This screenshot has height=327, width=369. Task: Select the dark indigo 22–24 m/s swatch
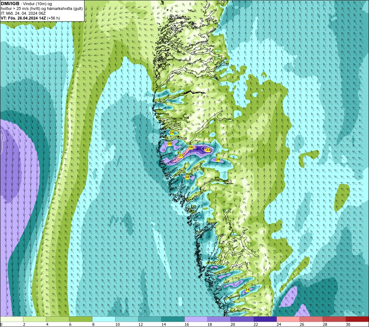tap(265, 319)
